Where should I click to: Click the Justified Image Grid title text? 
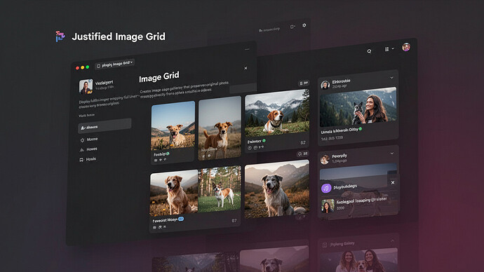119,36
